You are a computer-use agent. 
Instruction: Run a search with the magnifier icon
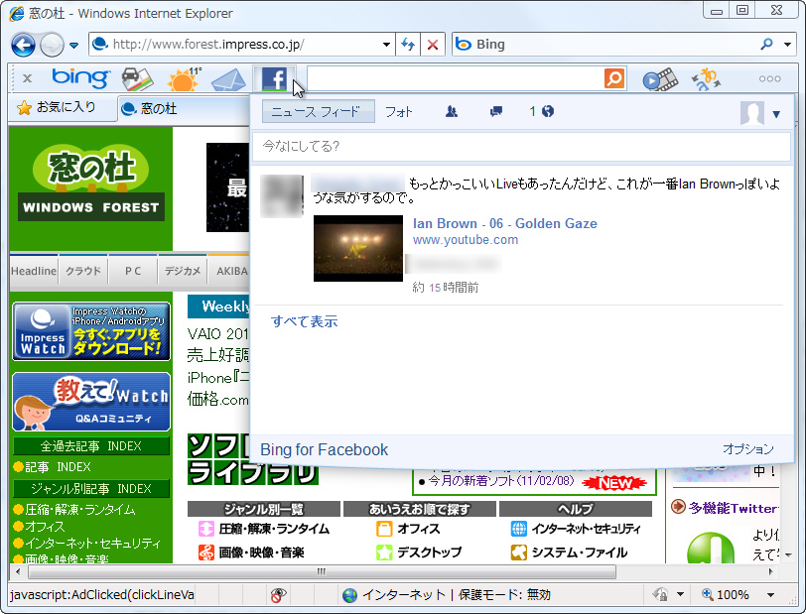614,78
